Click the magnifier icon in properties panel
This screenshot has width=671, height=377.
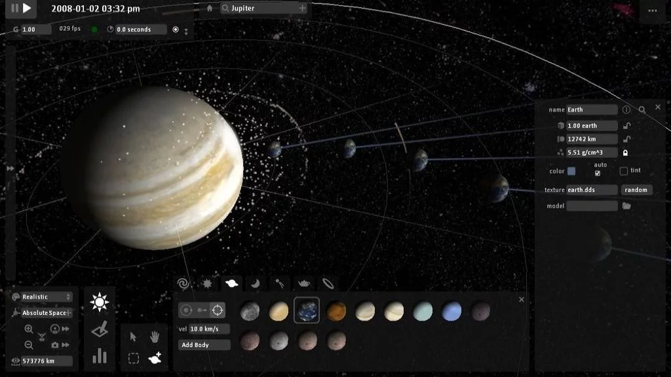pyautogui.click(x=642, y=110)
